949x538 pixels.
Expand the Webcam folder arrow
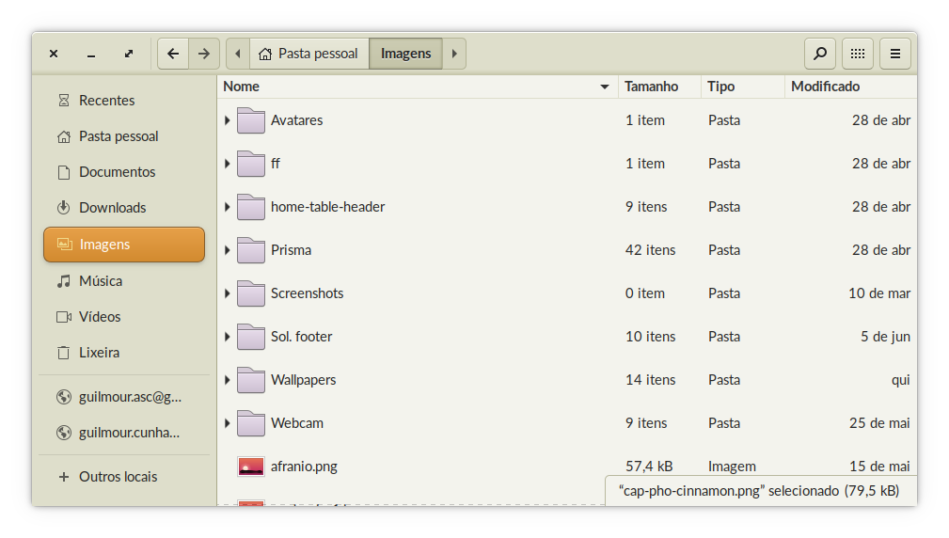(x=228, y=423)
